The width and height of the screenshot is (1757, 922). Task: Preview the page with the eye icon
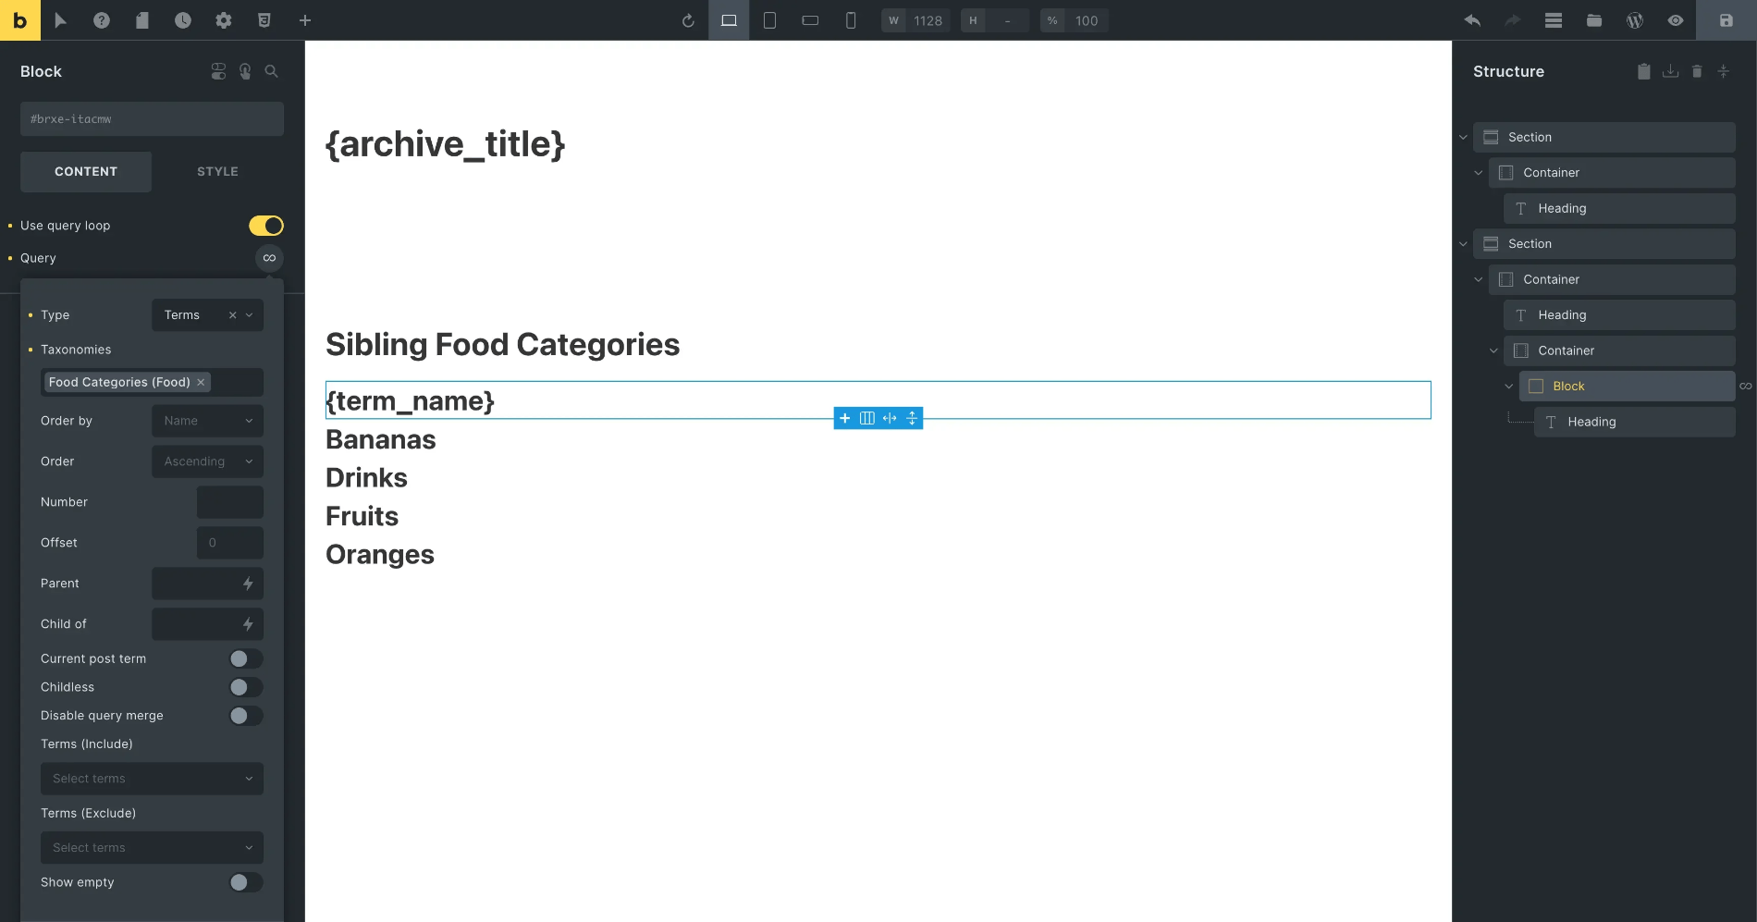coord(1675,19)
